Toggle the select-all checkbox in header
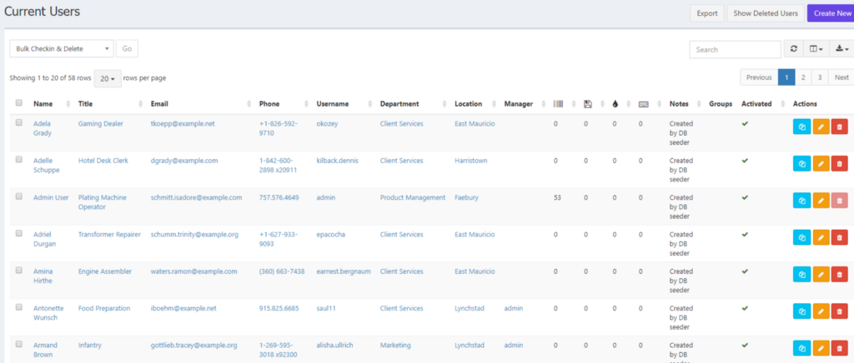 (x=19, y=104)
